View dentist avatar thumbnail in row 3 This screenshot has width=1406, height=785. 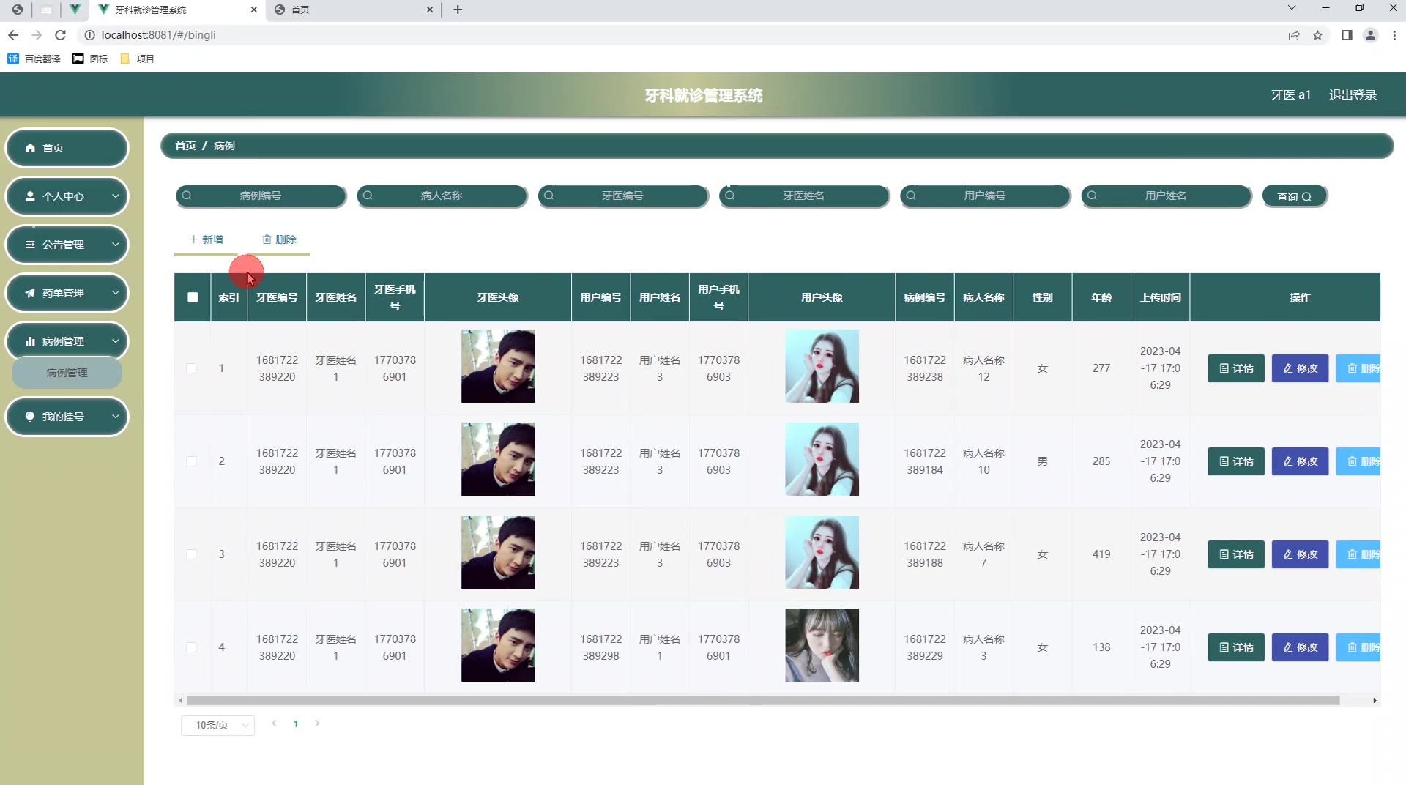pos(498,552)
